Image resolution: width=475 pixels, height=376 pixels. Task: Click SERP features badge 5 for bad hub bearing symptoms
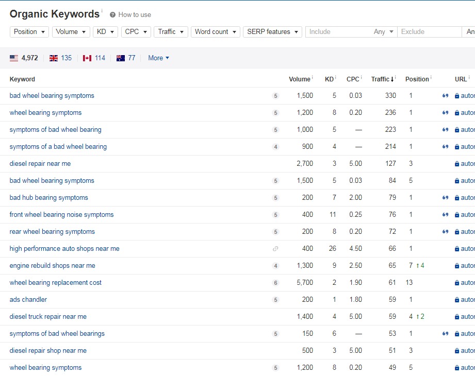pyautogui.click(x=276, y=198)
